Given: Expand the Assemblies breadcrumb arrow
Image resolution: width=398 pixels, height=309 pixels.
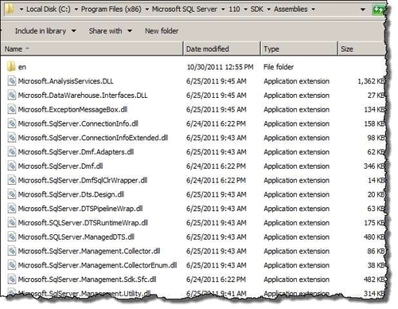Looking at the screenshot, I should (x=313, y=10).
